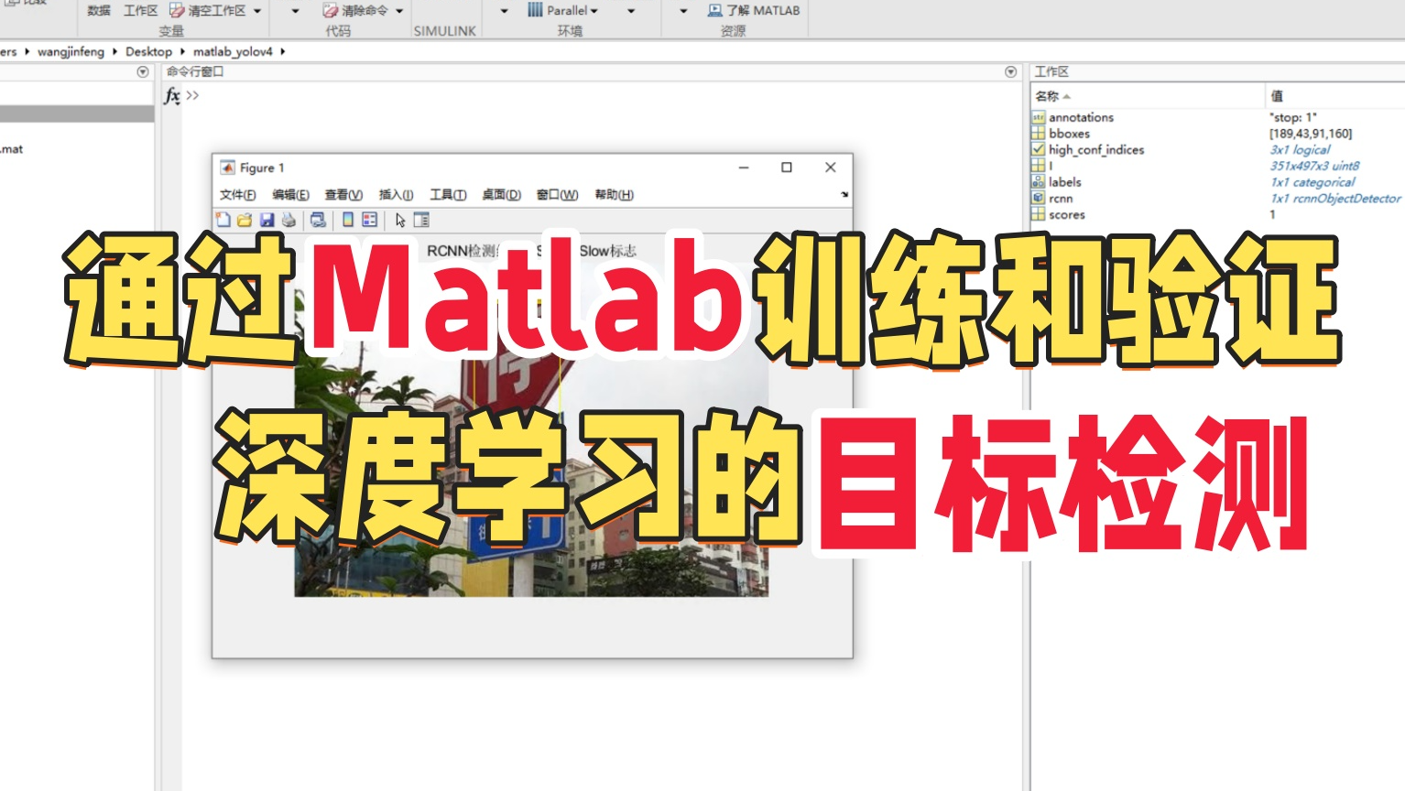
Task: Expand the current folder panel actions menu
Action: point(143,71)
